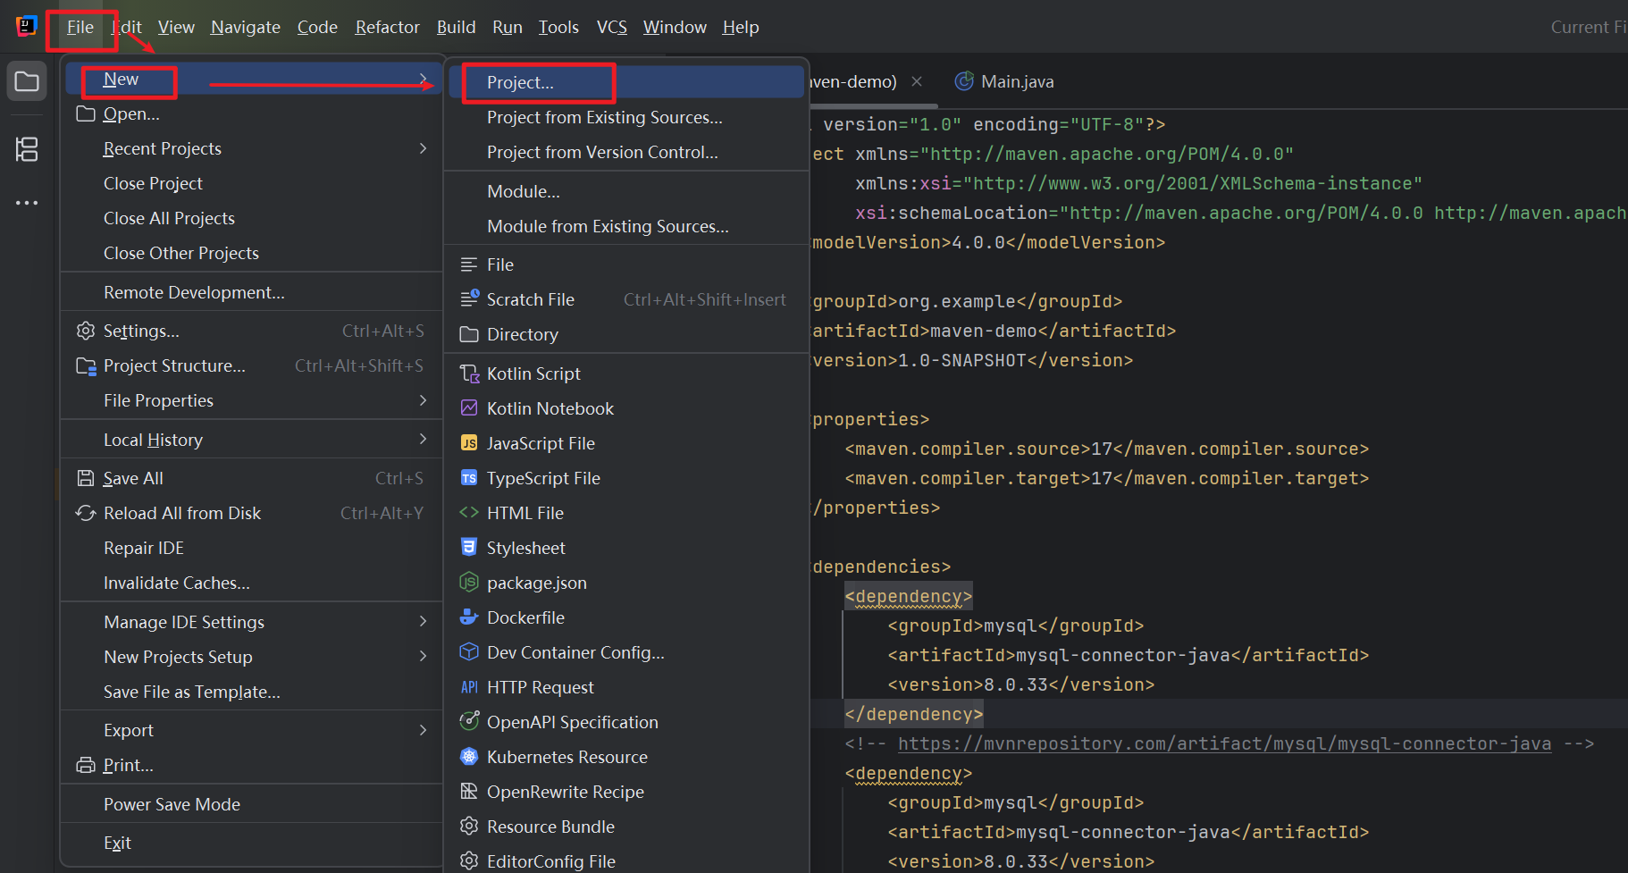Click the Open folder icon
The width and height of the screenshot is (1628, 873).
pyautogui.click(x=86, y=113)
